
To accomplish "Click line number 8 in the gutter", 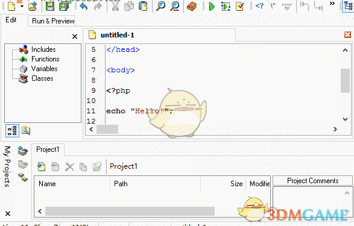I will click(93, 80).
